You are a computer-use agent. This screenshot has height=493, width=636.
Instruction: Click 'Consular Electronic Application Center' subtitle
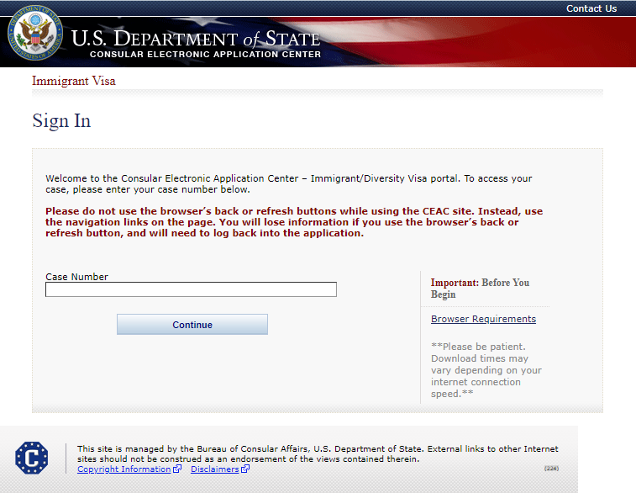pos(205,55)
